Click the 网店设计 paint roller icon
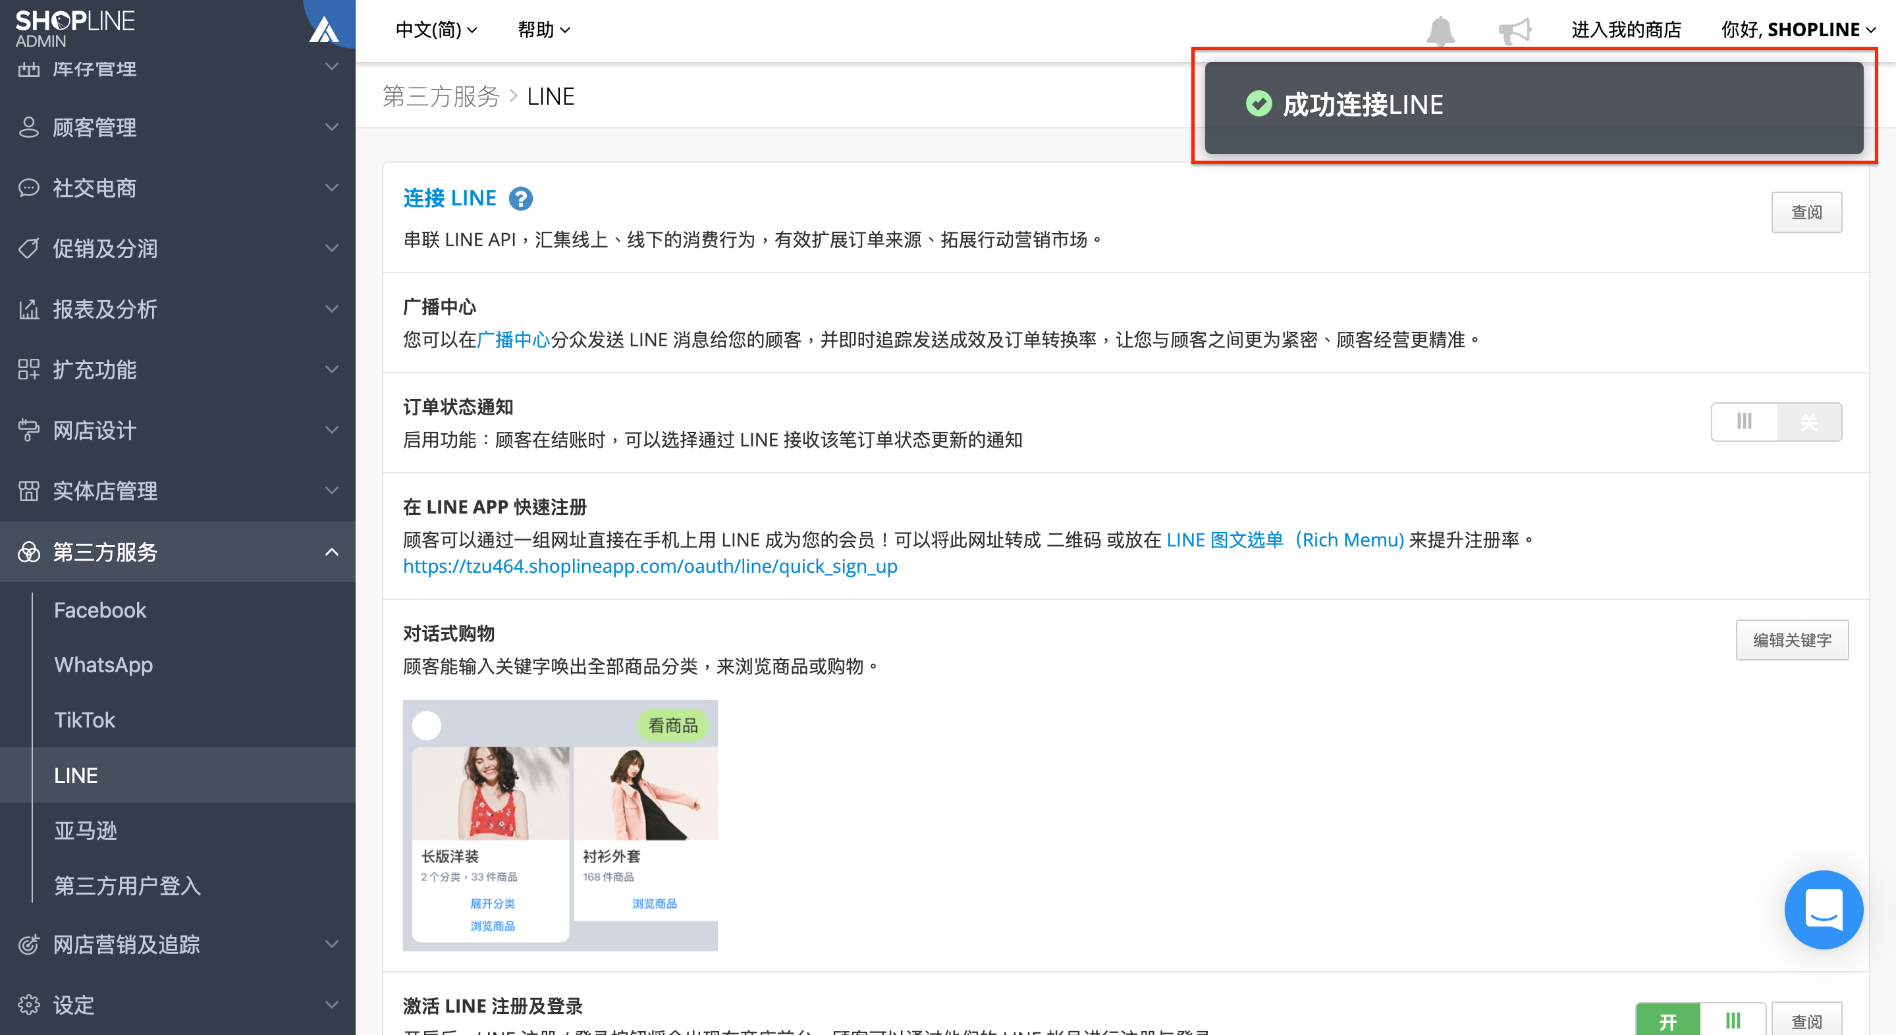 point(29,431)
